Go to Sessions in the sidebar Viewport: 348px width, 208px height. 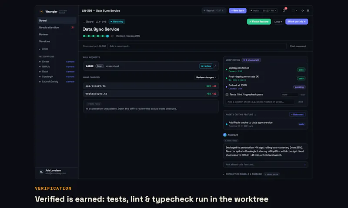point(57,41)
